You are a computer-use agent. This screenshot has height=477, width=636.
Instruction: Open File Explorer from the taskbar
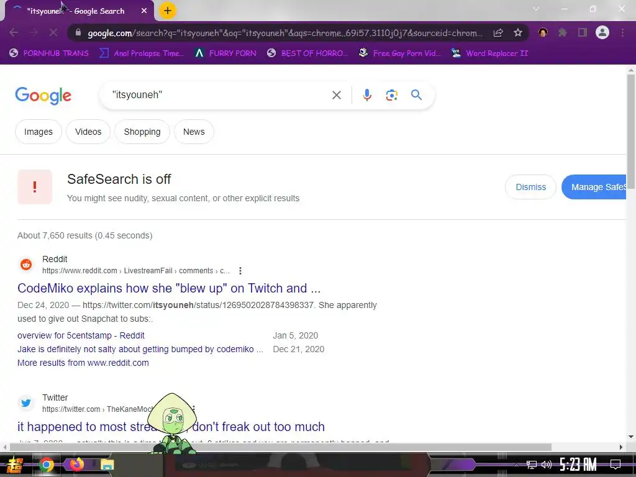(x=107, y=465)
